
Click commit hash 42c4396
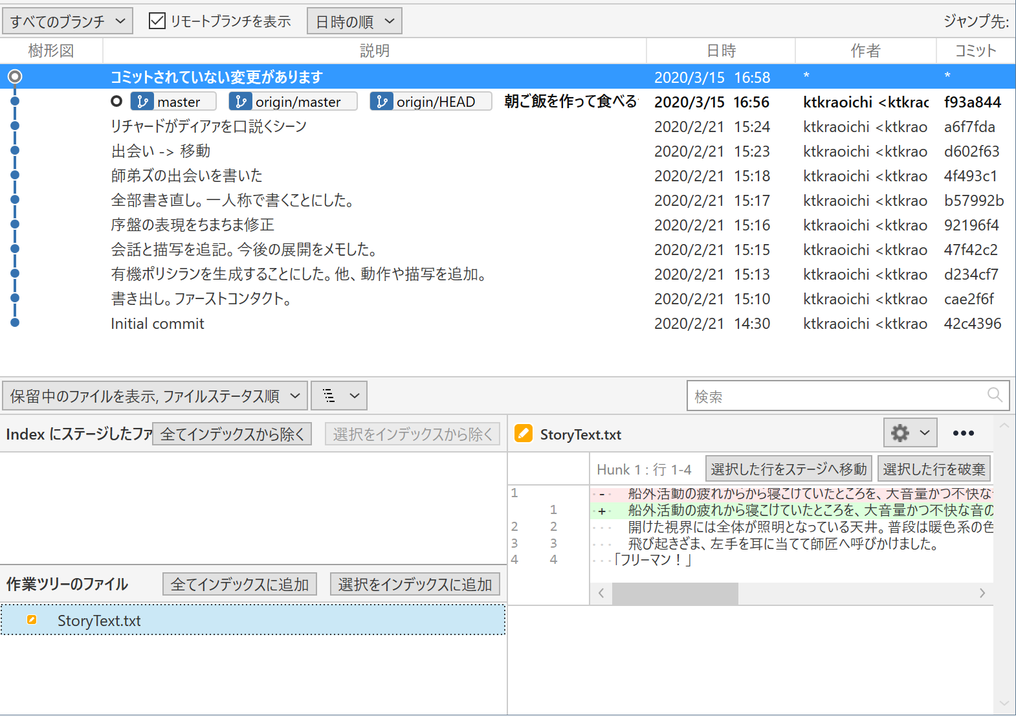[973, 323]
